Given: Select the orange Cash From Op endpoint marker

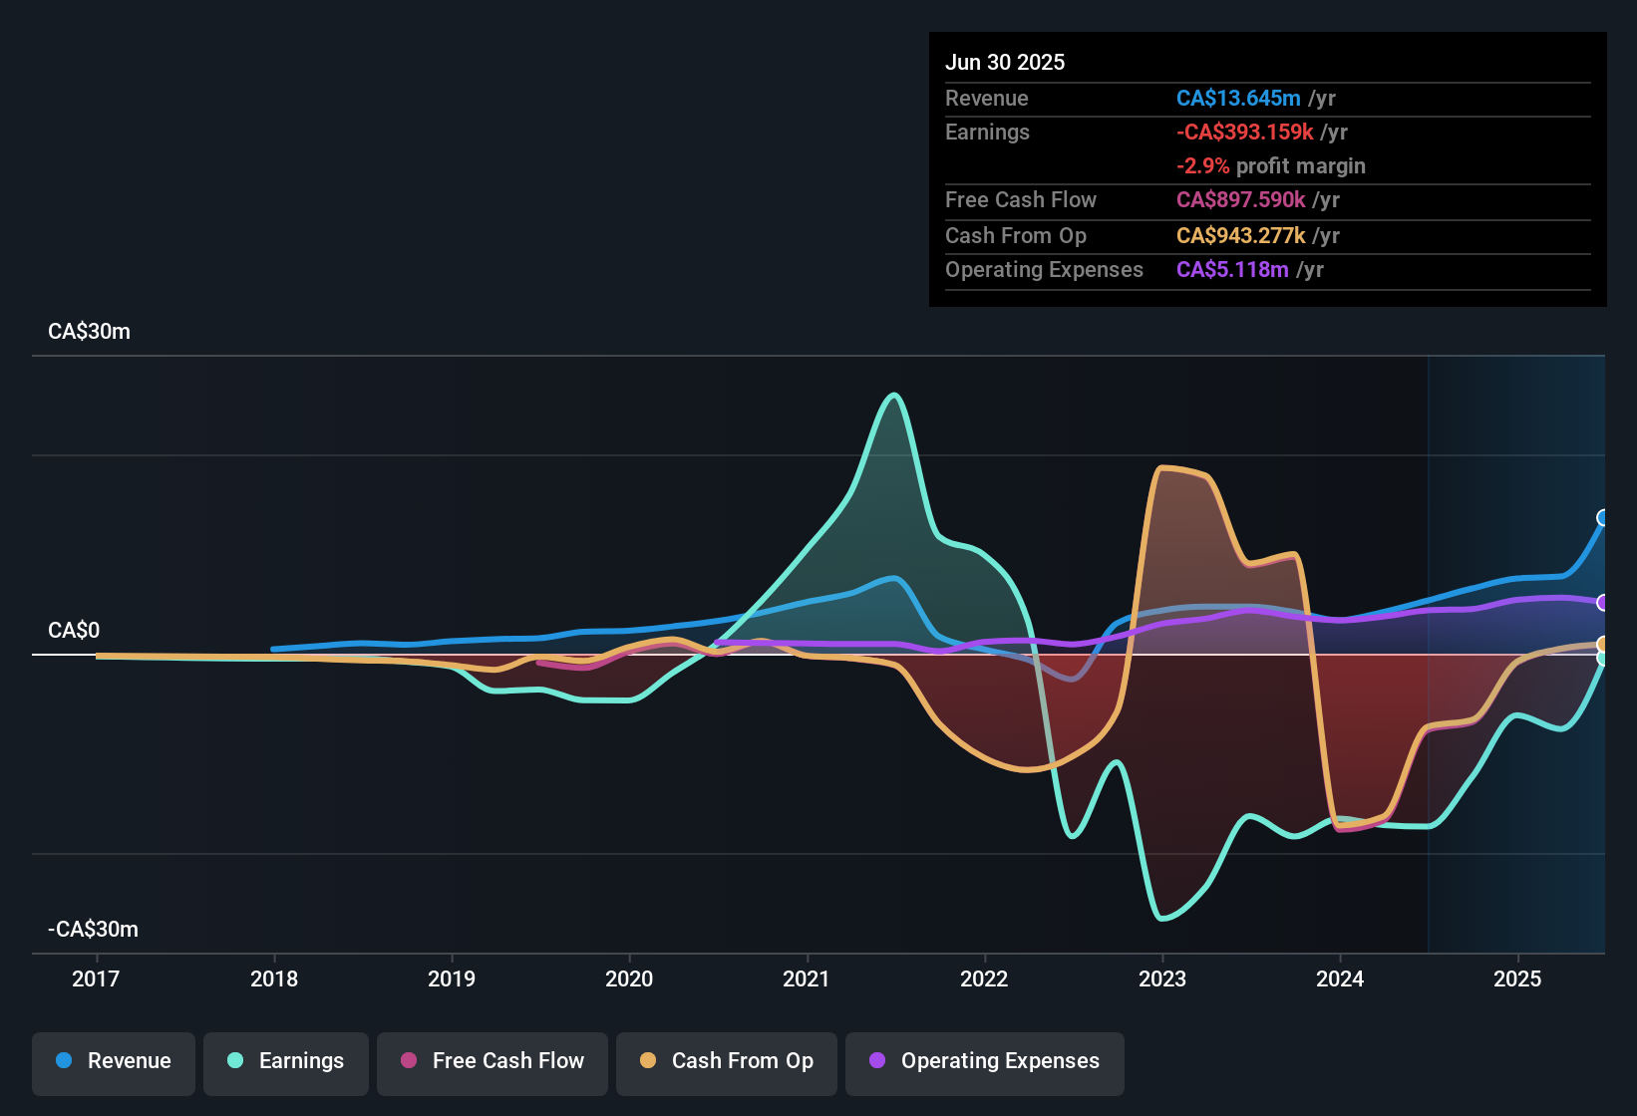Looking at the screenshot, I should coord(1602,644).
